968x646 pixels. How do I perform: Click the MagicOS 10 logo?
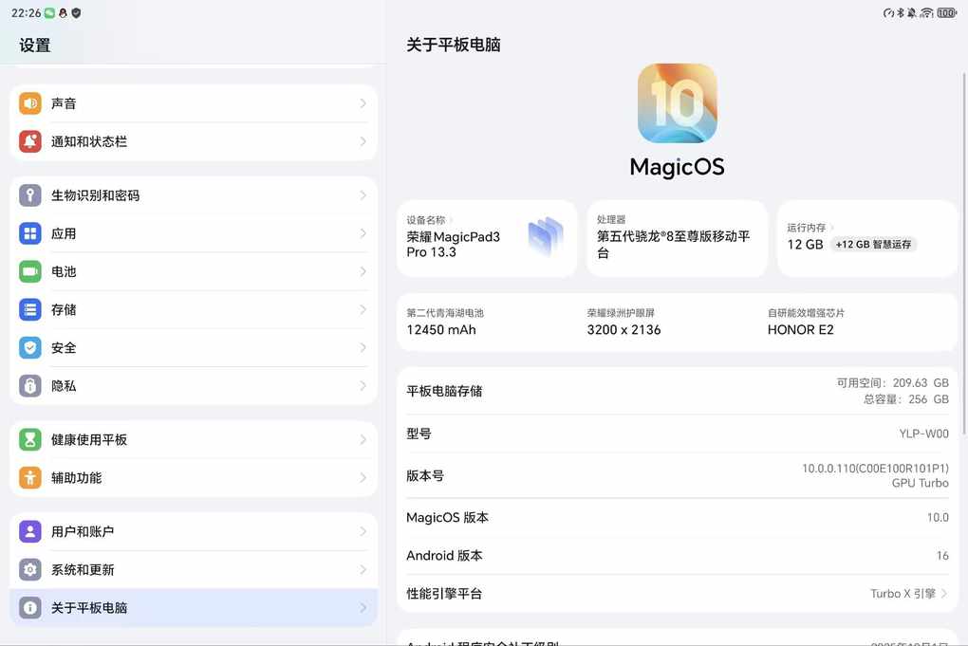coord(677,103)
